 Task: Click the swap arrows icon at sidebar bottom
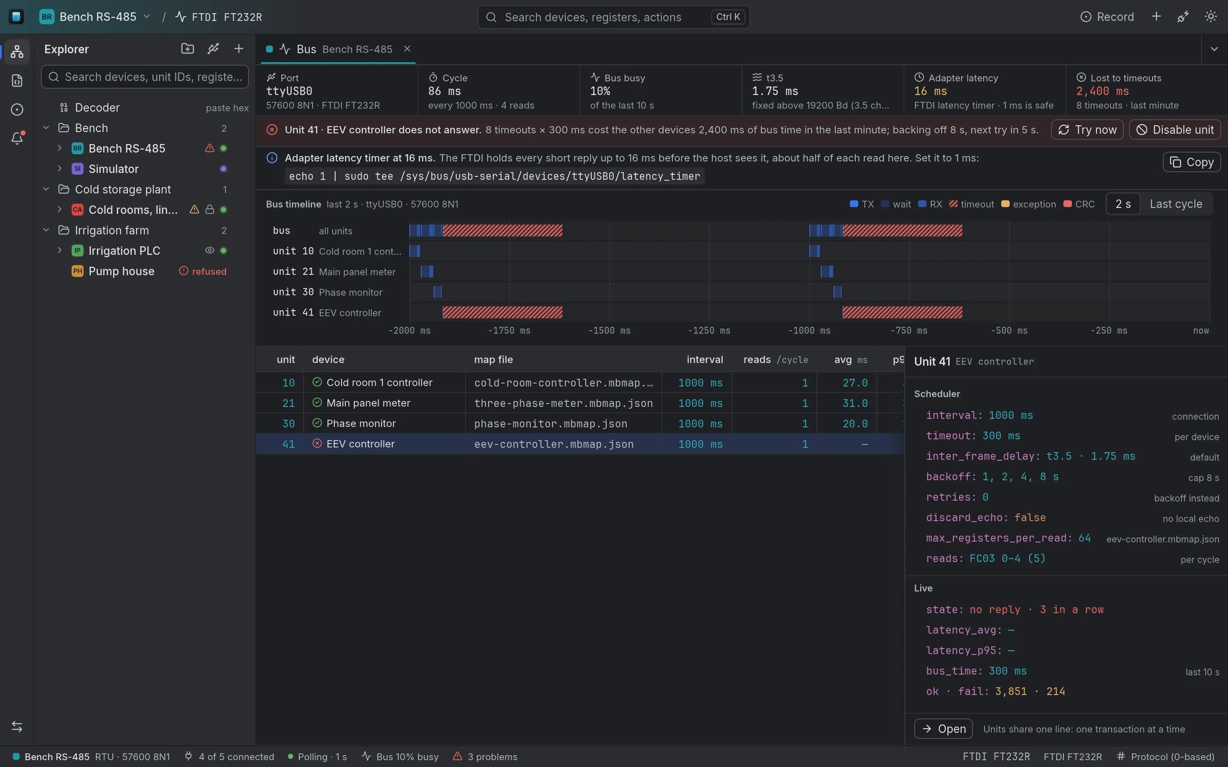(x=17, y=727)
